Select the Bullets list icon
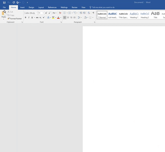The image size is (165, 152). 65,13
